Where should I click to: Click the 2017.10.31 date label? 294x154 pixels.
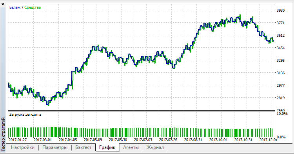pos(243,140)
